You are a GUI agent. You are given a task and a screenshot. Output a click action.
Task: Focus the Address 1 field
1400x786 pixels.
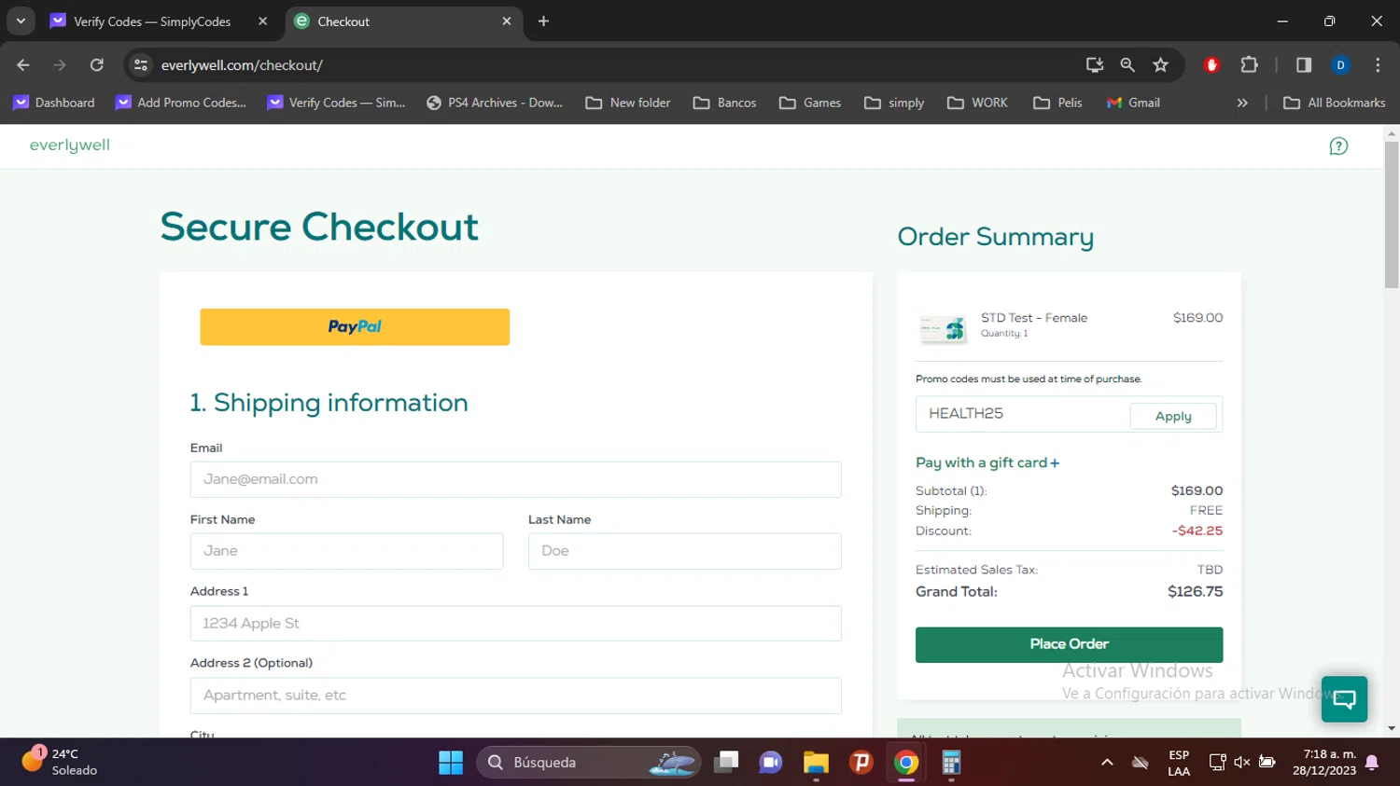[x=515, y=623]
